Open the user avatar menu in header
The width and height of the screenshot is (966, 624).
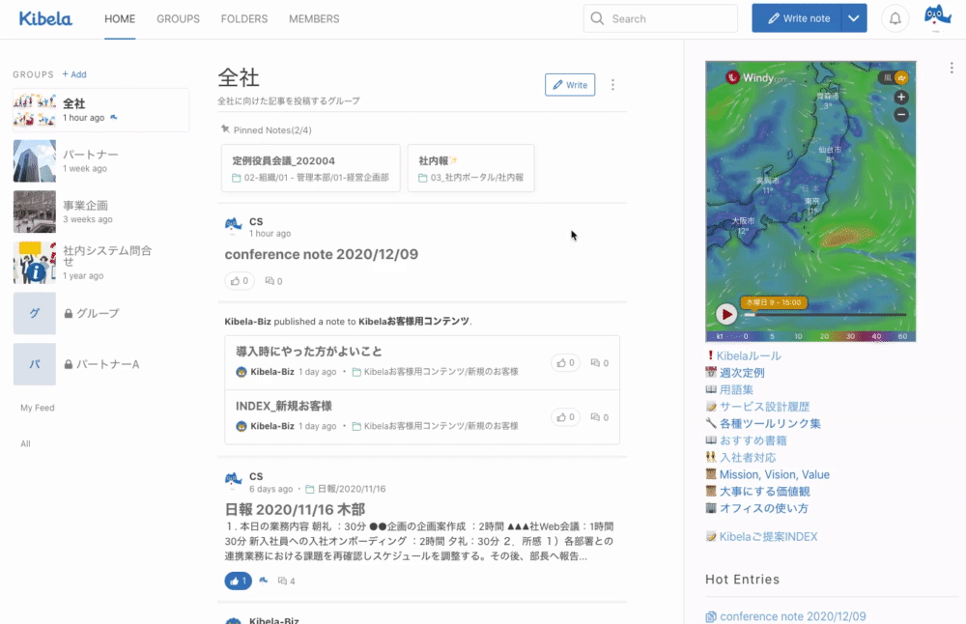pos(937,18)
